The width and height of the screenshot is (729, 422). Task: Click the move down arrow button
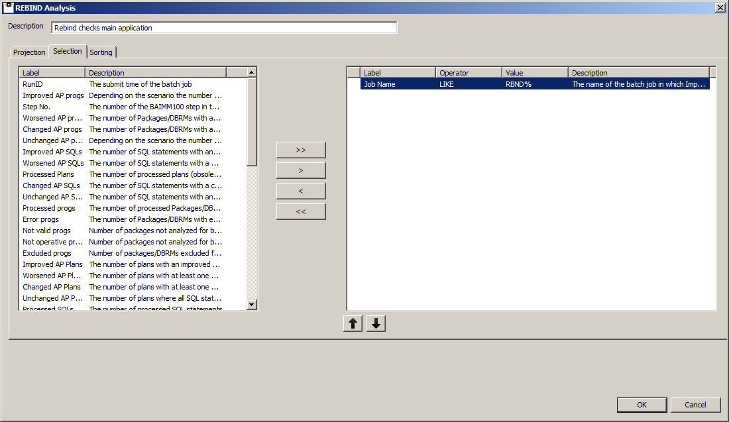tap(376, 323)
